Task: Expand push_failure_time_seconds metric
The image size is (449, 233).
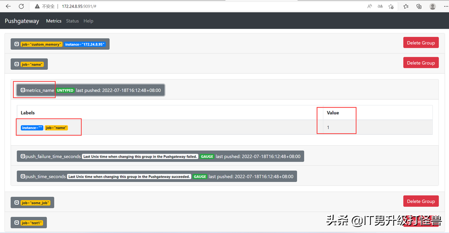Action: click(x=23, y=156)
